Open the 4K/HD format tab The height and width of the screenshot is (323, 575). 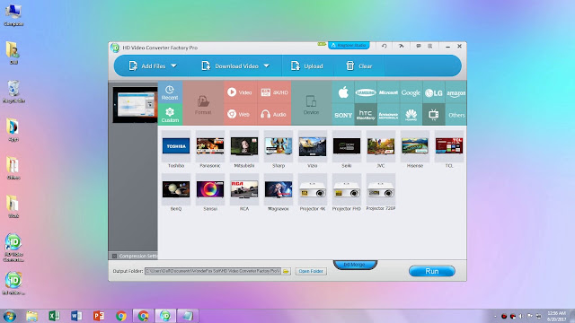274,92
